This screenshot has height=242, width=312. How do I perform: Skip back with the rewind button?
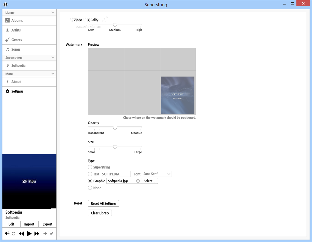coord(21,233)
